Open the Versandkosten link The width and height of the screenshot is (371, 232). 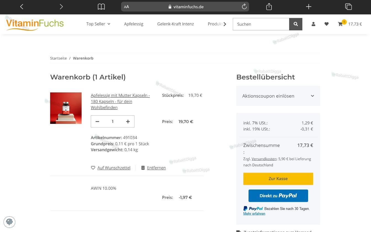tap(264, 159)
